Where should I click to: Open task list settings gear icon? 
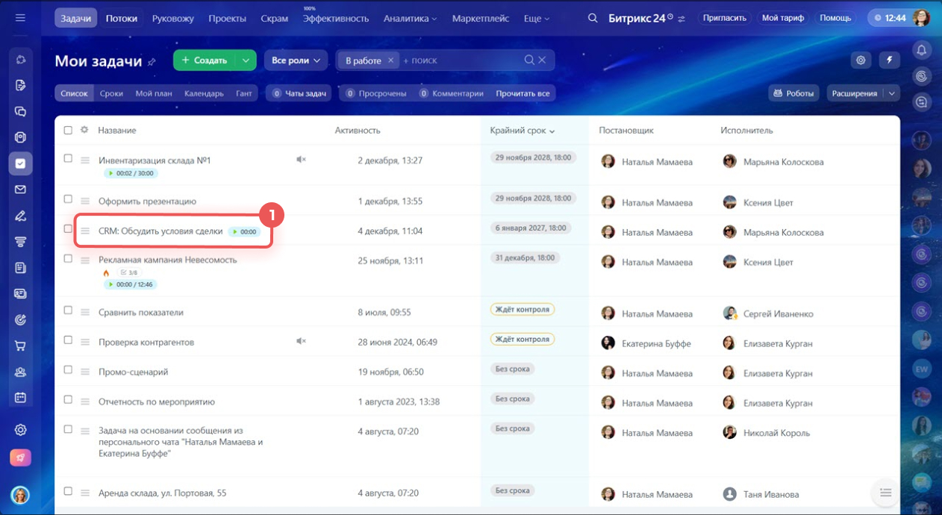(861, 60)
